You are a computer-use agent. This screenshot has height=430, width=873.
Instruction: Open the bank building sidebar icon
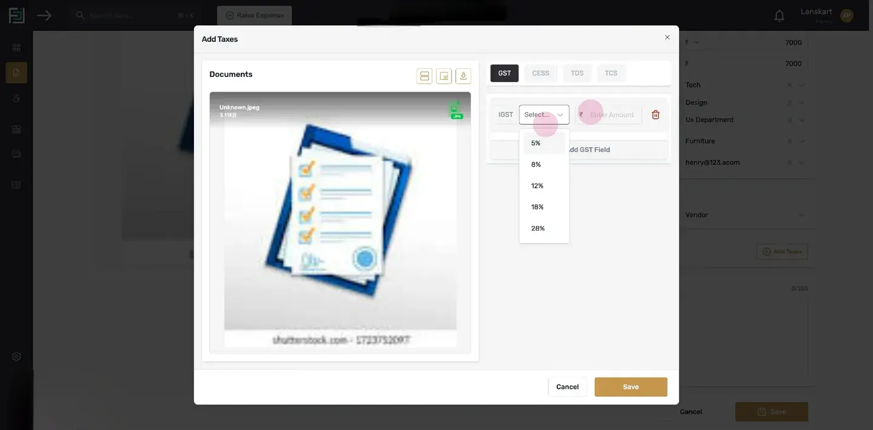point(16,128)
